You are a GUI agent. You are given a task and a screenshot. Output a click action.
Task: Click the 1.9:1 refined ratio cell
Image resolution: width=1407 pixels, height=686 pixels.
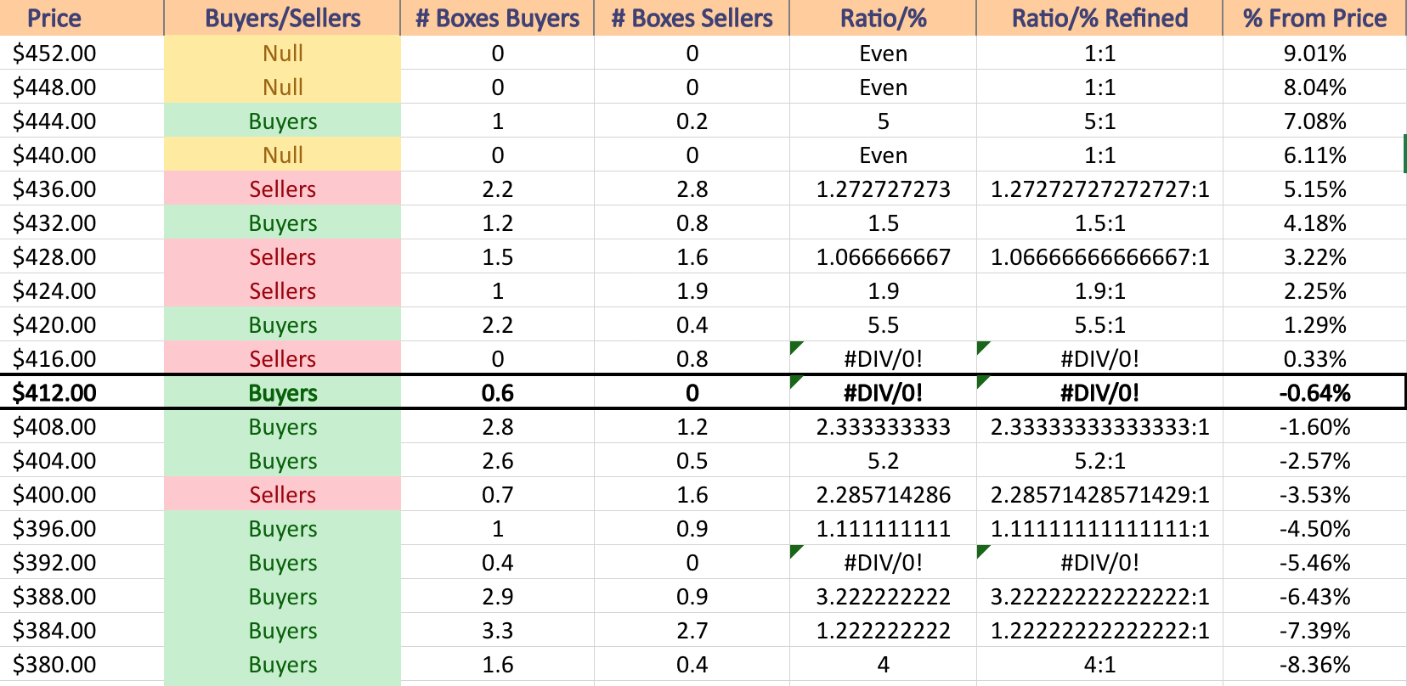click(1099, 290)
